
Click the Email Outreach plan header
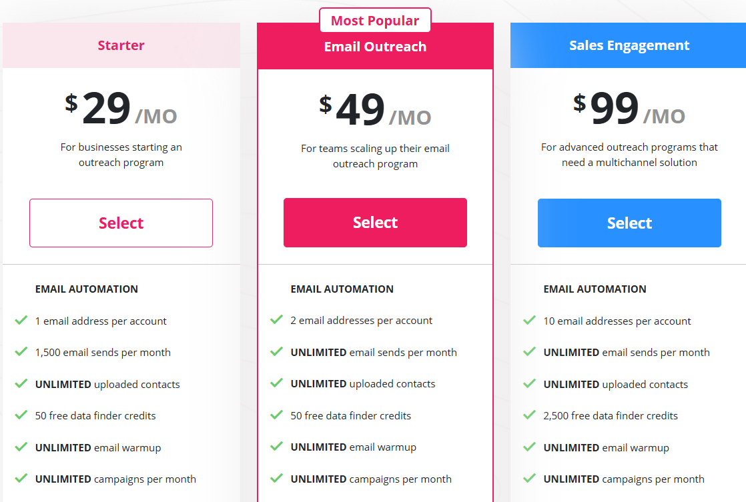point(375,45)
